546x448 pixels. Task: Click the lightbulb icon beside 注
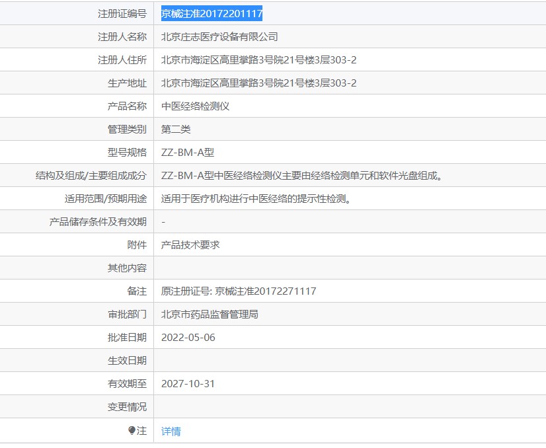tap(132, 431)
